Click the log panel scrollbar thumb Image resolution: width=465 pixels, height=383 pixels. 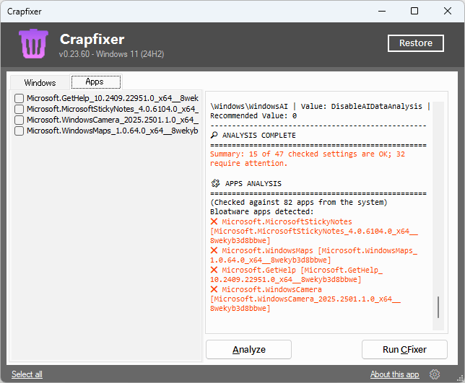tap(438, 307)
